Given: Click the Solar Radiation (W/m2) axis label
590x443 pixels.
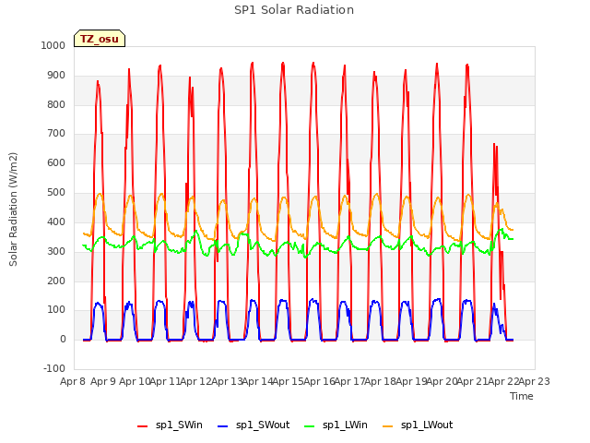Looking at the screenshot, I should (x=13, y=210).
